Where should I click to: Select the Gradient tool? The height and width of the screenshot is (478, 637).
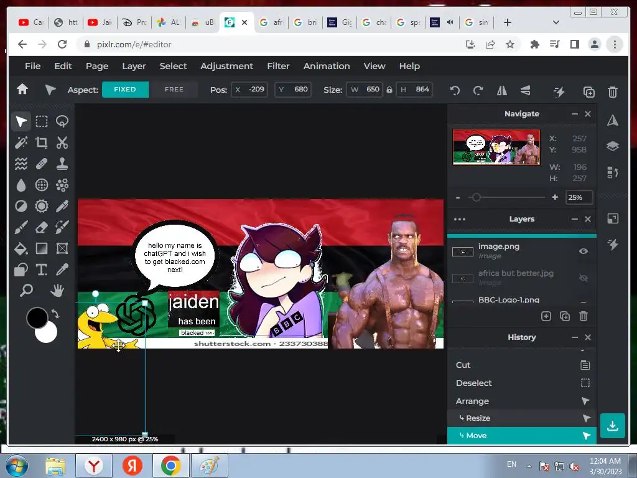pos(42,248)
